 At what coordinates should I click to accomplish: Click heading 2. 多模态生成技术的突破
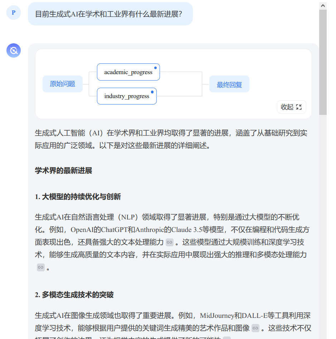point(74,295)
